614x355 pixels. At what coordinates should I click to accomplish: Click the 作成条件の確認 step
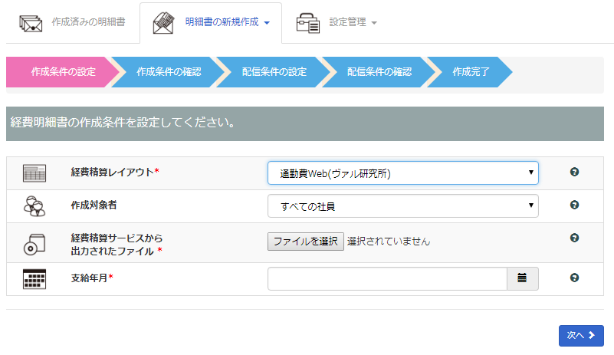[169, 72]
